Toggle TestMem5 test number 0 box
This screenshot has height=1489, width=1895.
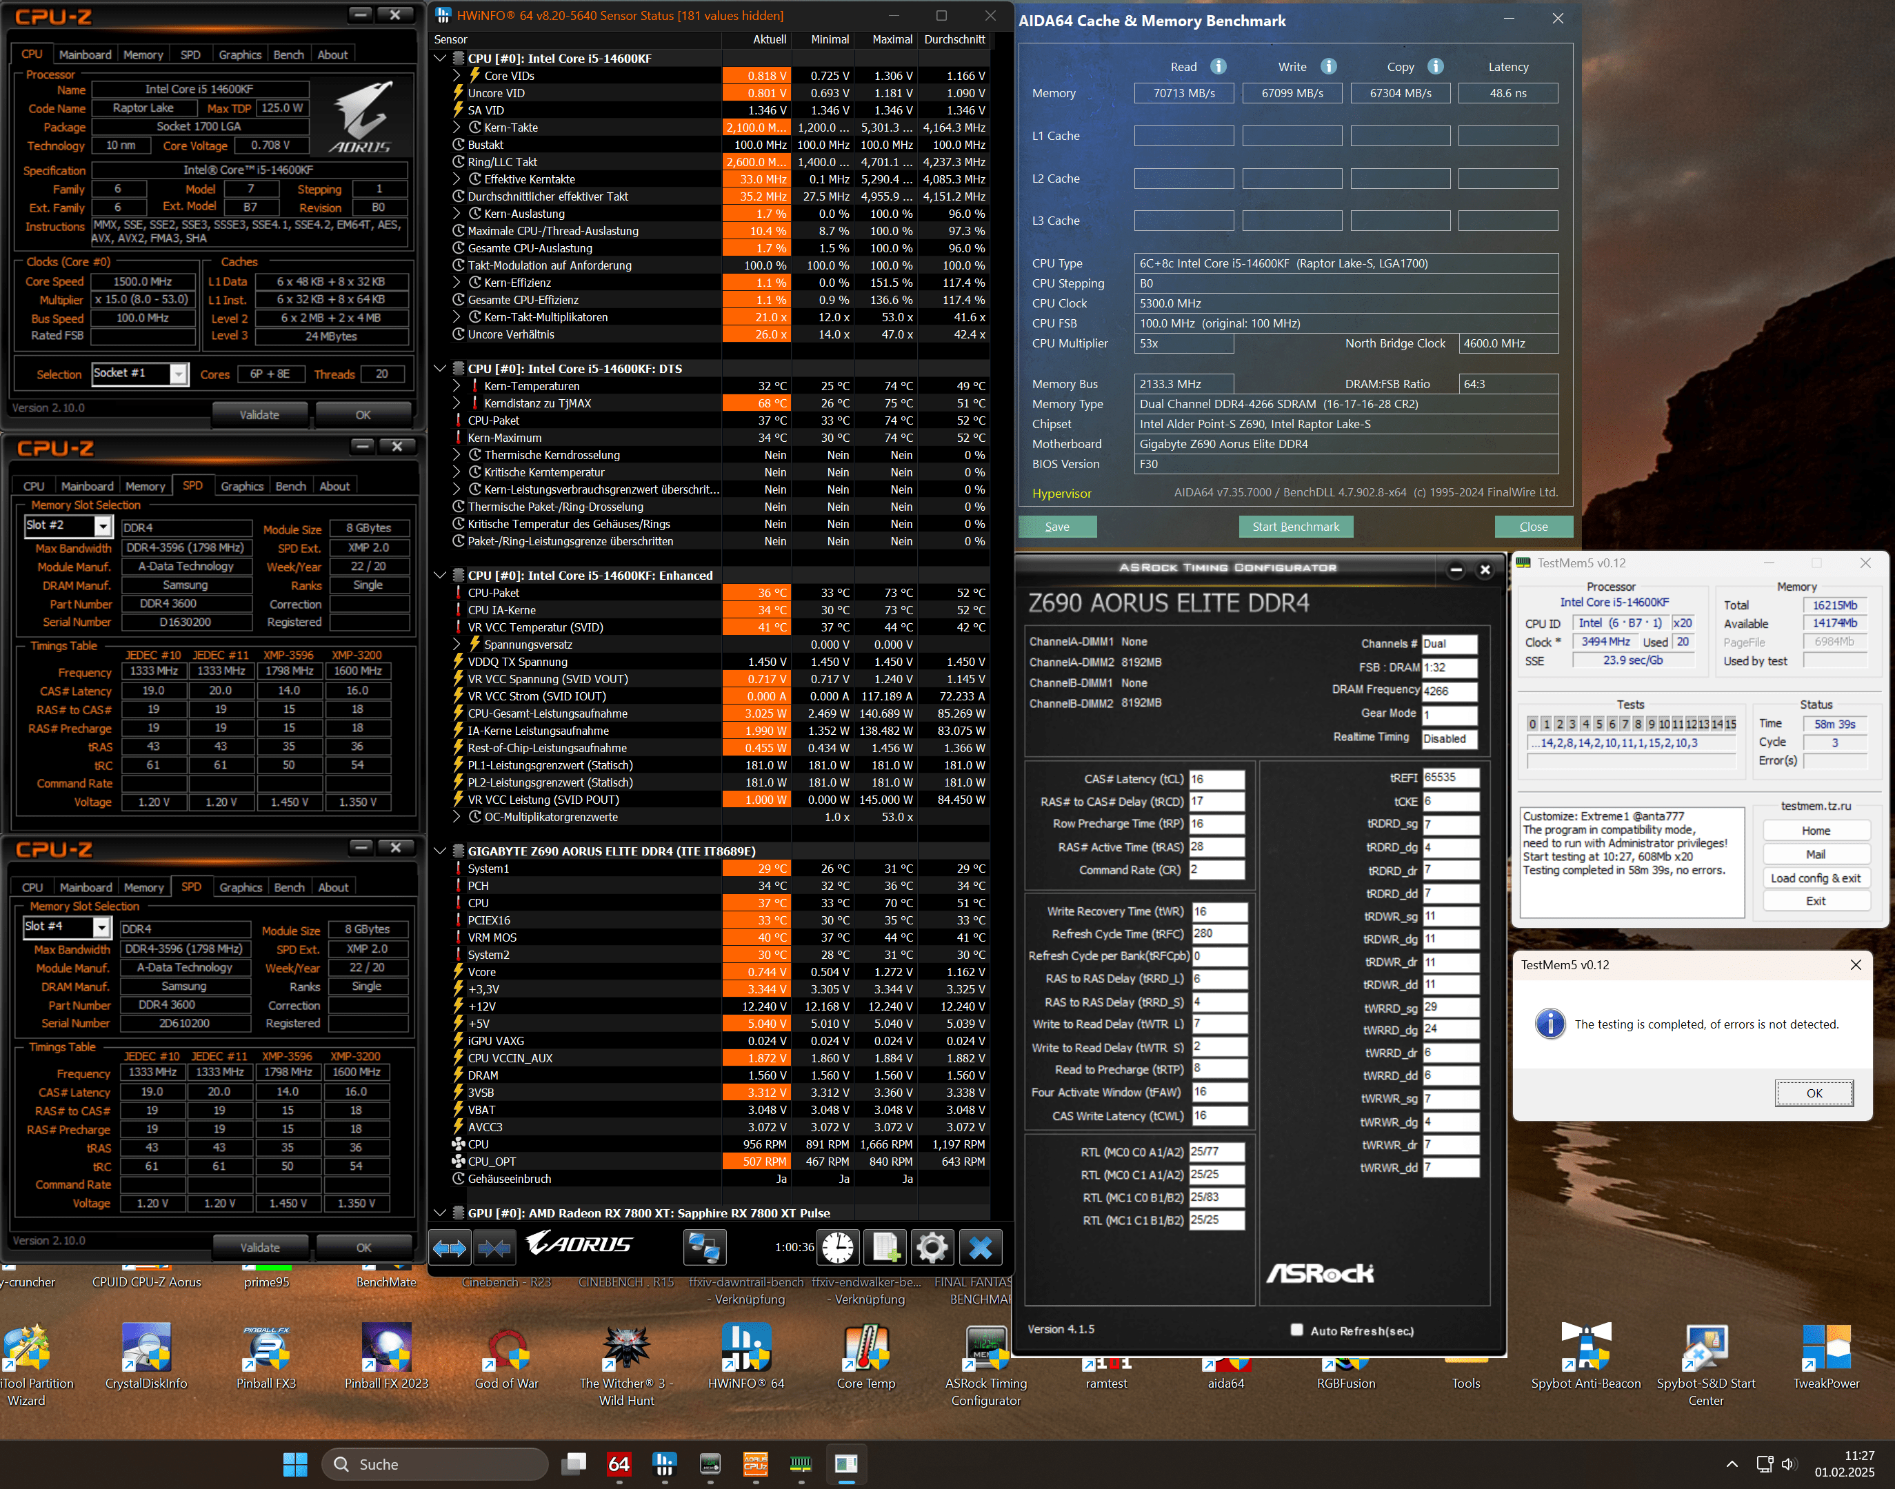click(1532, 724)
